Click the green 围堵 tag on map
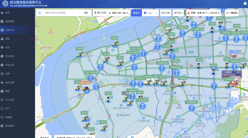 tap(176, 51)
